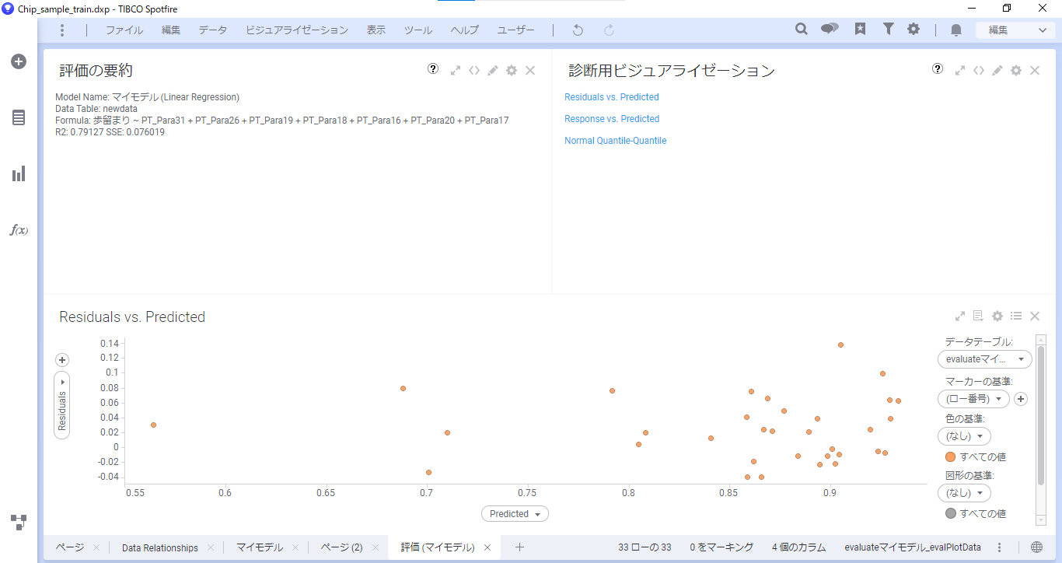Open gear properties of Residuals vs. Predicted chart
This screenshot has width=1062, height=563.
pos(997,316)
